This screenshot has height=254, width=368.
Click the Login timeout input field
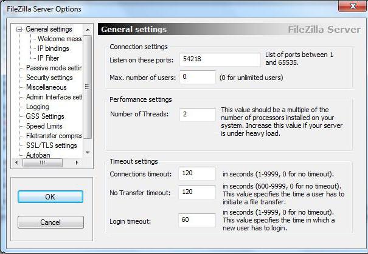197,220
